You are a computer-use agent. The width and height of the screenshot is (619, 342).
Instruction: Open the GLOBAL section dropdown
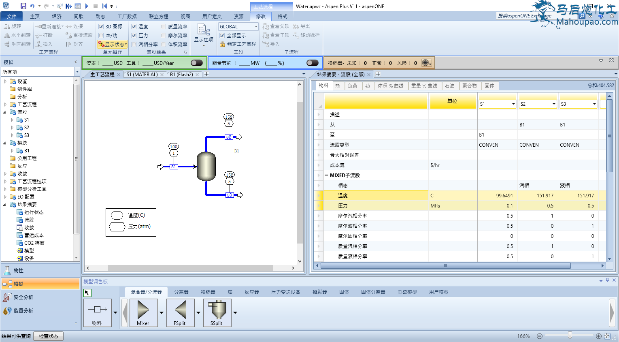click(x=256, y=26)
